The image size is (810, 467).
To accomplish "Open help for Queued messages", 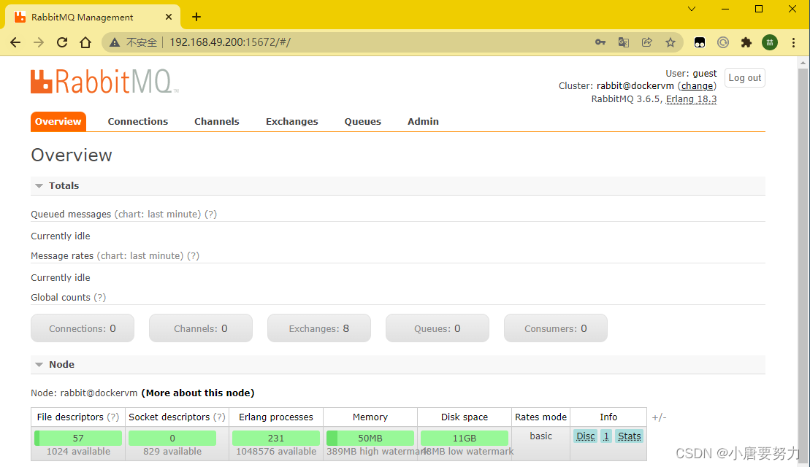I will point(211,214).
